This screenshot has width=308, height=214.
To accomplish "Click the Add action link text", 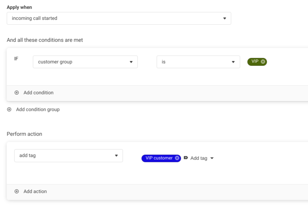I will click(35, 192).
